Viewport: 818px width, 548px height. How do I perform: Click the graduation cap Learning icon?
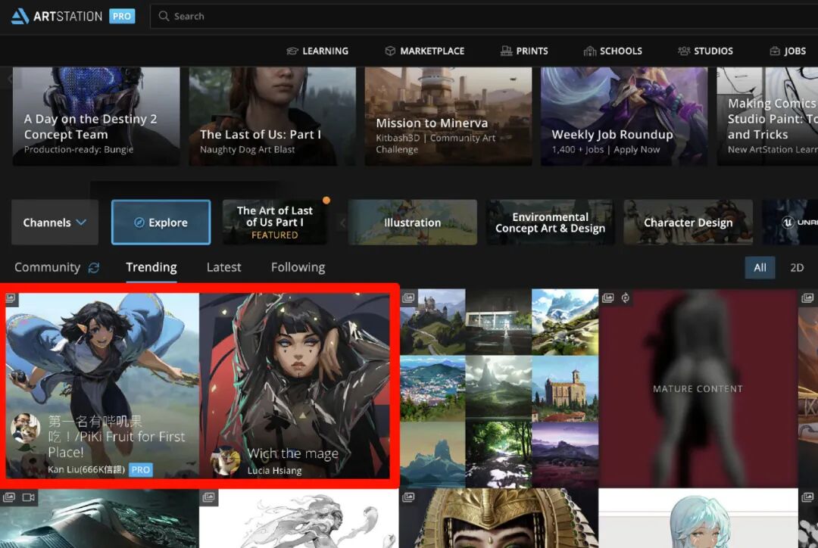pyautogui.click(x=292, y=51)
